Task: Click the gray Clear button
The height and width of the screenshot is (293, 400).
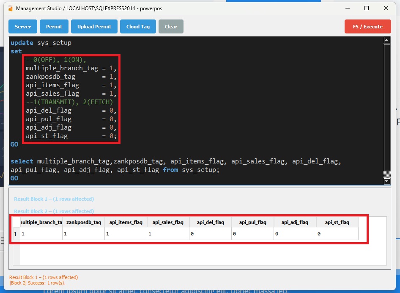Action: pyautogui.click(x=171, y=27)
